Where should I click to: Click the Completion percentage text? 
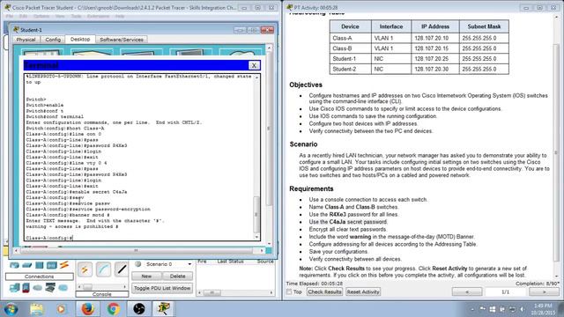point(537,284)
